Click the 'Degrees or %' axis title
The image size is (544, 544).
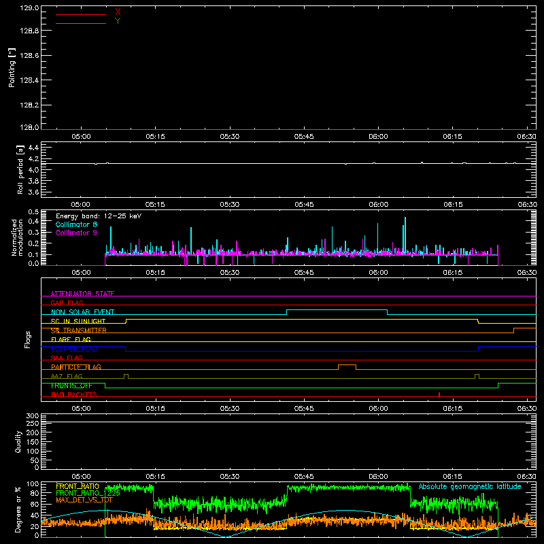click(18, 509)
